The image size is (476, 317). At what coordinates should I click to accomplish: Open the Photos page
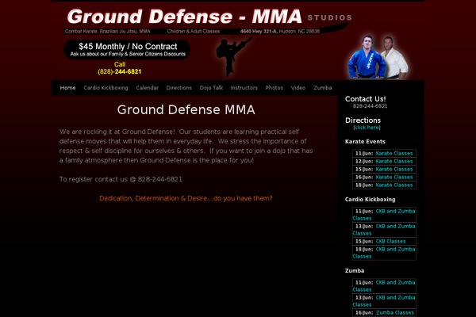(274, 88)
